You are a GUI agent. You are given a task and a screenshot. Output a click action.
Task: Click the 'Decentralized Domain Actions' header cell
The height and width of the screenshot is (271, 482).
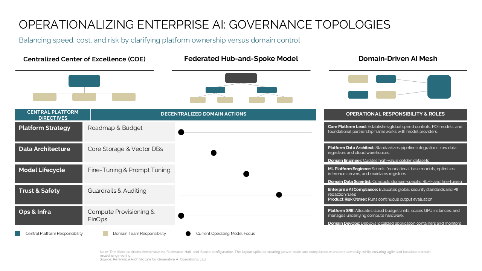coord(204,114)
